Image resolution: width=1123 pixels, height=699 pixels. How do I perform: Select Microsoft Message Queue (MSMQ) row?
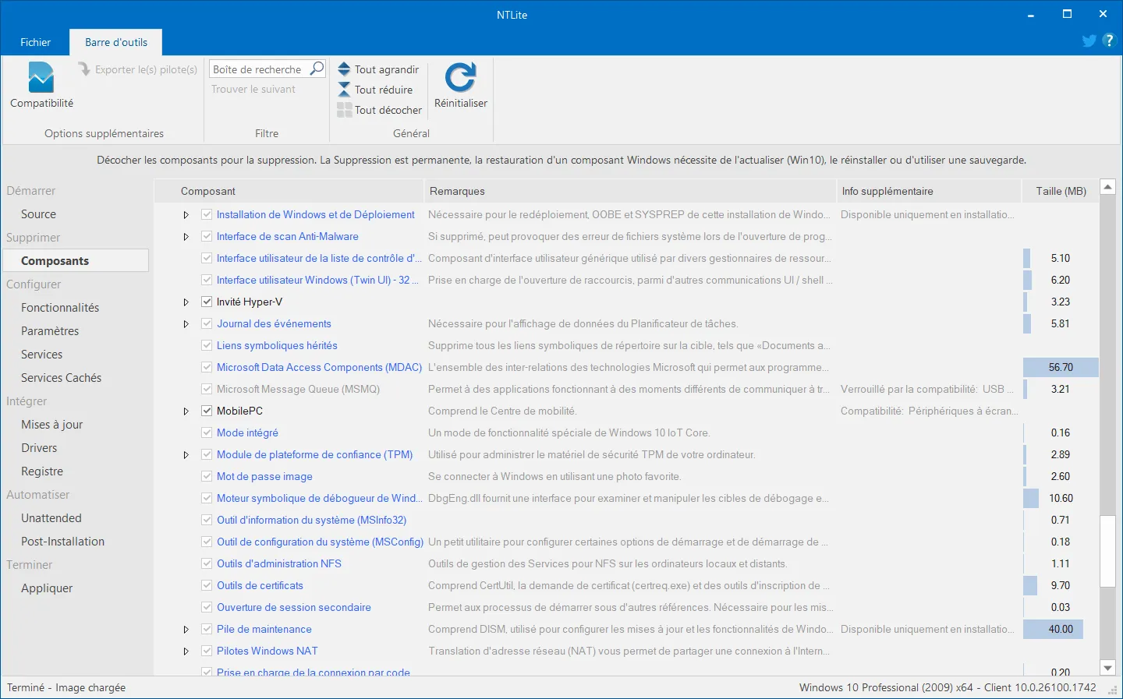(x=626, y=389)
